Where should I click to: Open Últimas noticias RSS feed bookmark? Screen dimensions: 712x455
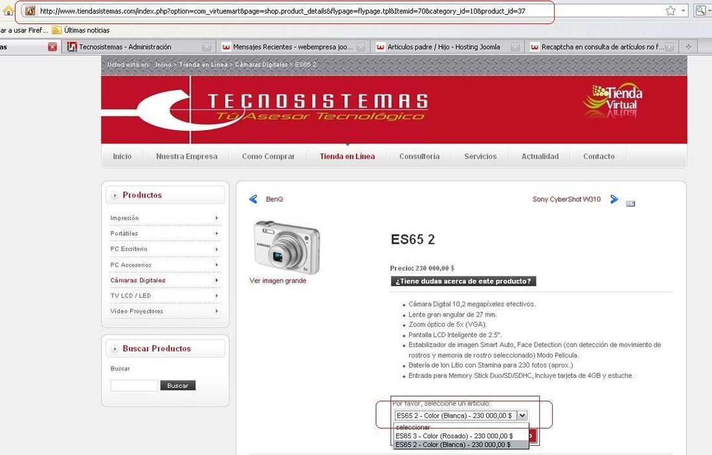click(x=81, y=30)
